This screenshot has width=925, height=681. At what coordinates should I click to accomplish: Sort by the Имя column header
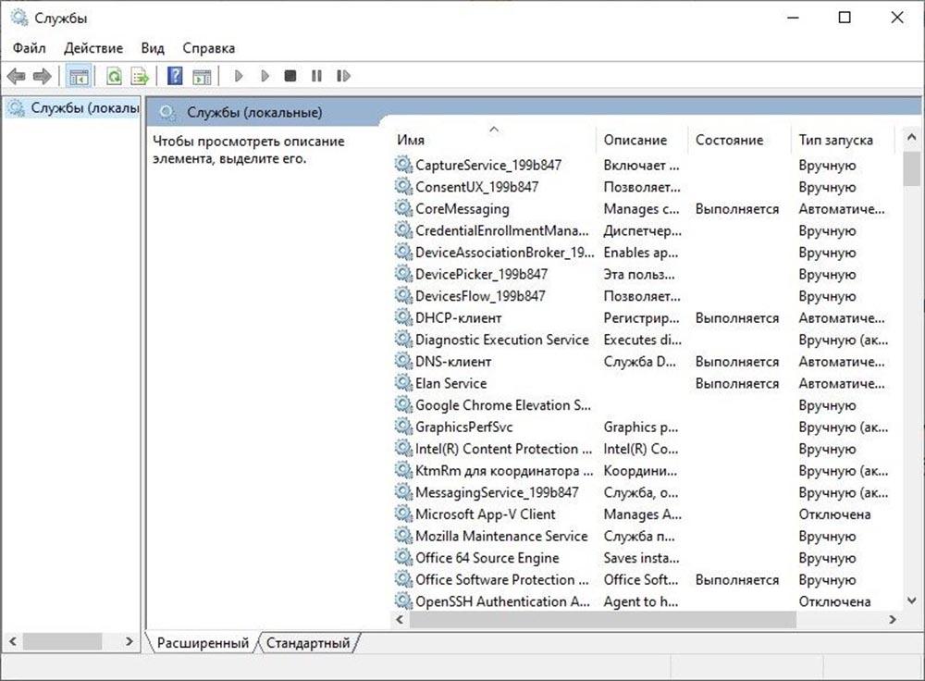(493, 140)
